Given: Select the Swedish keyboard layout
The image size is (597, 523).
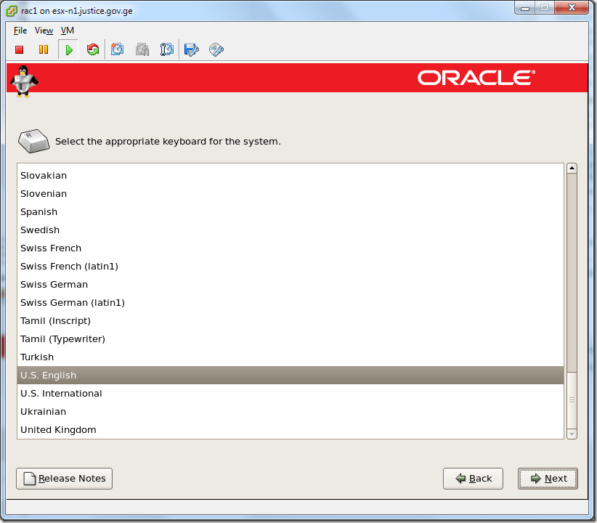Looking at the screenshot, I should pyautogui.click(x=40, y=230).
